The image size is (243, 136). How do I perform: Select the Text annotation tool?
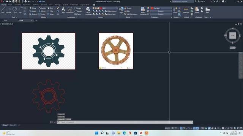tap(63, 10)
